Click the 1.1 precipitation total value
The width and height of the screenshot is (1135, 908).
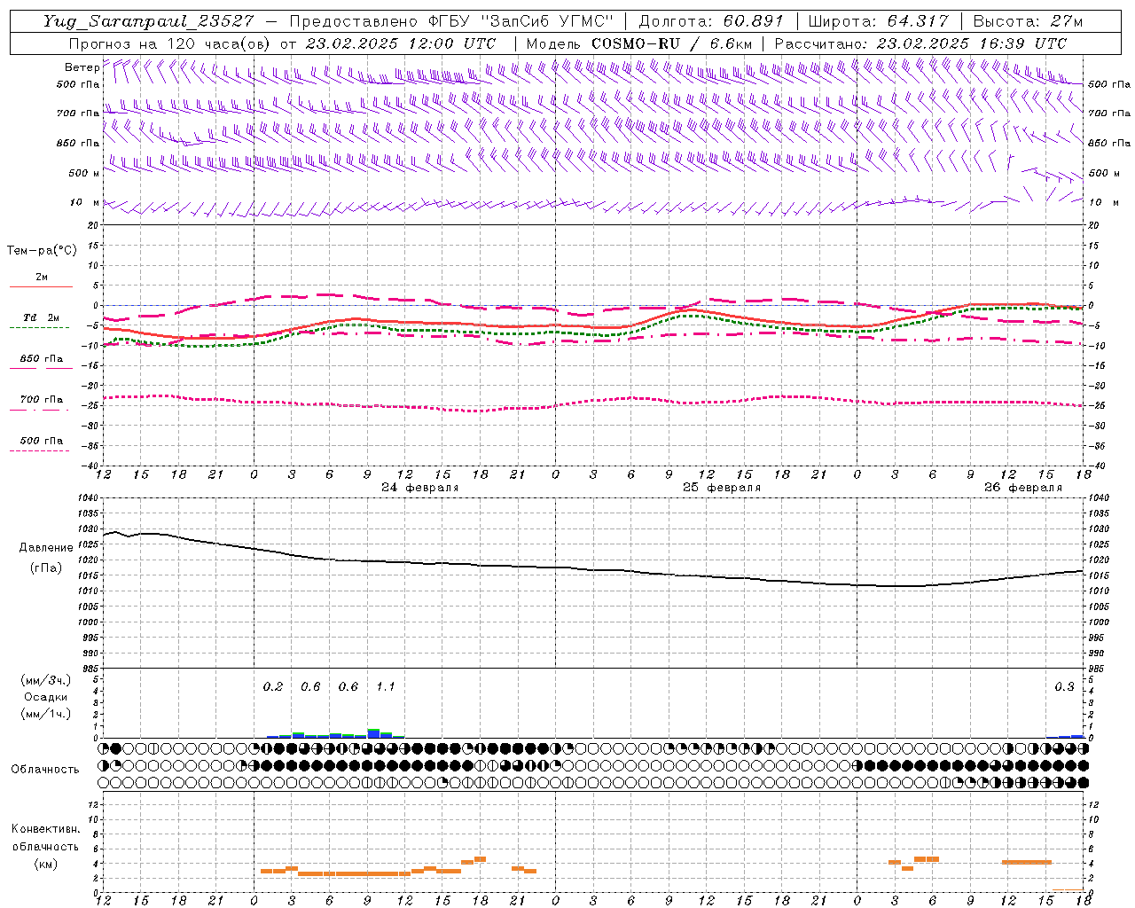386,687
